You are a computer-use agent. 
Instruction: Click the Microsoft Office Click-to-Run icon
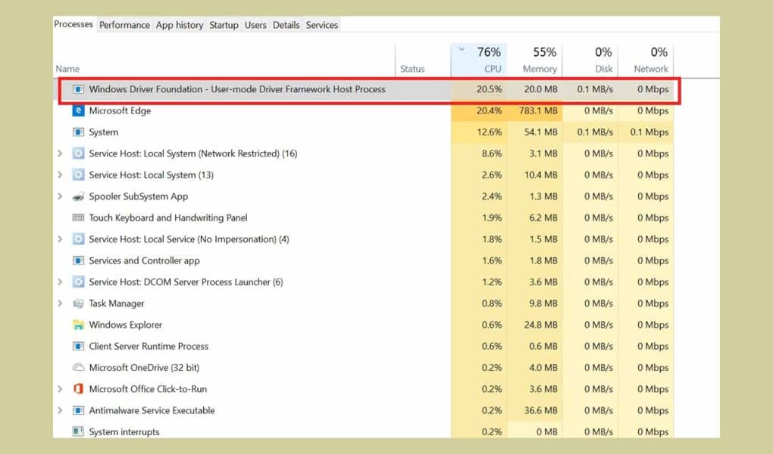click(77, 389)
